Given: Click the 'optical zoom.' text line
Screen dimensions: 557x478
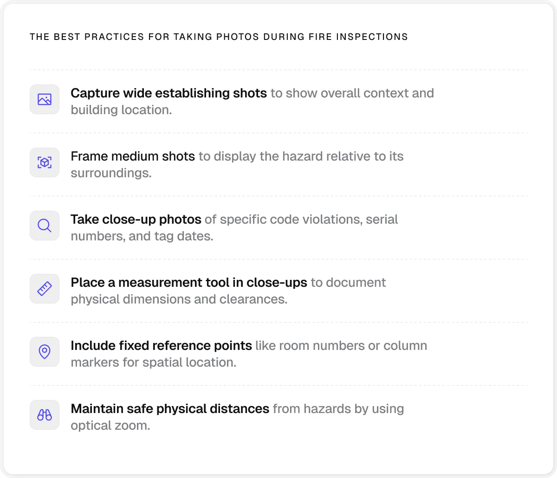Looking at the screenshot, I should point(110,426).
